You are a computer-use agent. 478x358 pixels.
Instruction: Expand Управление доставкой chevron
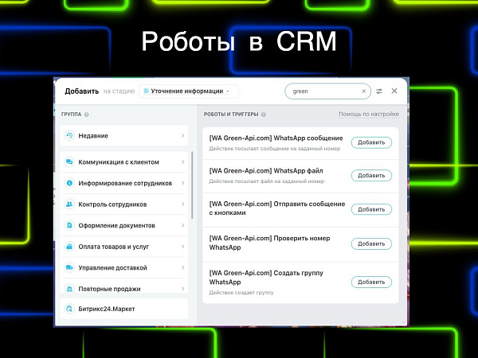pyautogui.click(x=183, y=267)
